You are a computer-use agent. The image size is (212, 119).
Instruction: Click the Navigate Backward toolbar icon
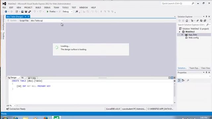click(6, 12)
